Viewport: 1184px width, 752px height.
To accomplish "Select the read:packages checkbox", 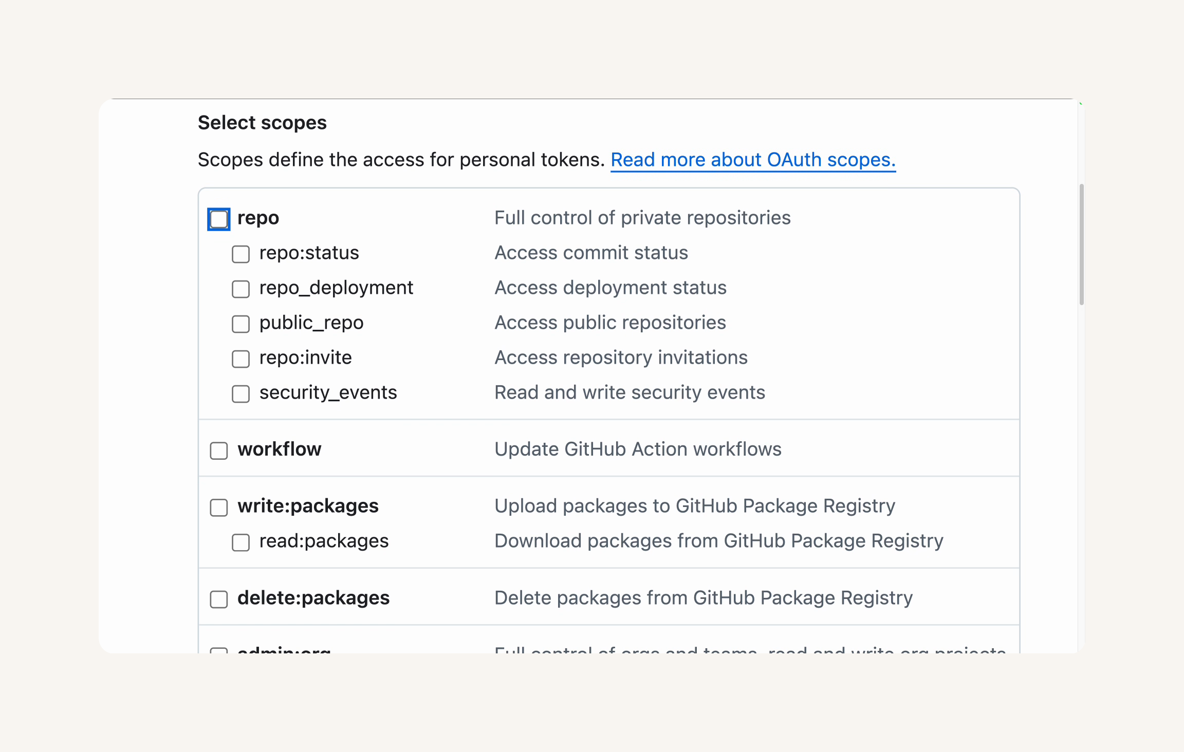I will [240, 542].
